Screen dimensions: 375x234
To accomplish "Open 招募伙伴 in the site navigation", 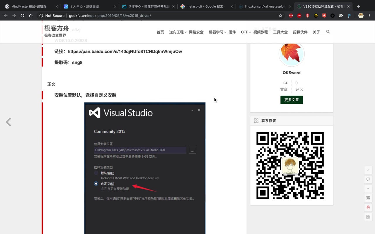I will 300,32.
